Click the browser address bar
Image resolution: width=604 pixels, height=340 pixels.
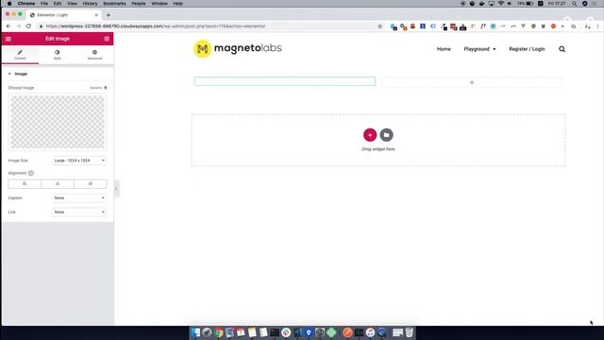tap(208, 26)
